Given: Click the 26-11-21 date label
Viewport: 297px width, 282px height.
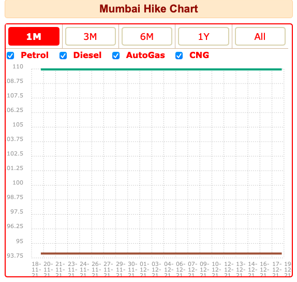Looking at the screenshot, I should coord(96,270).
